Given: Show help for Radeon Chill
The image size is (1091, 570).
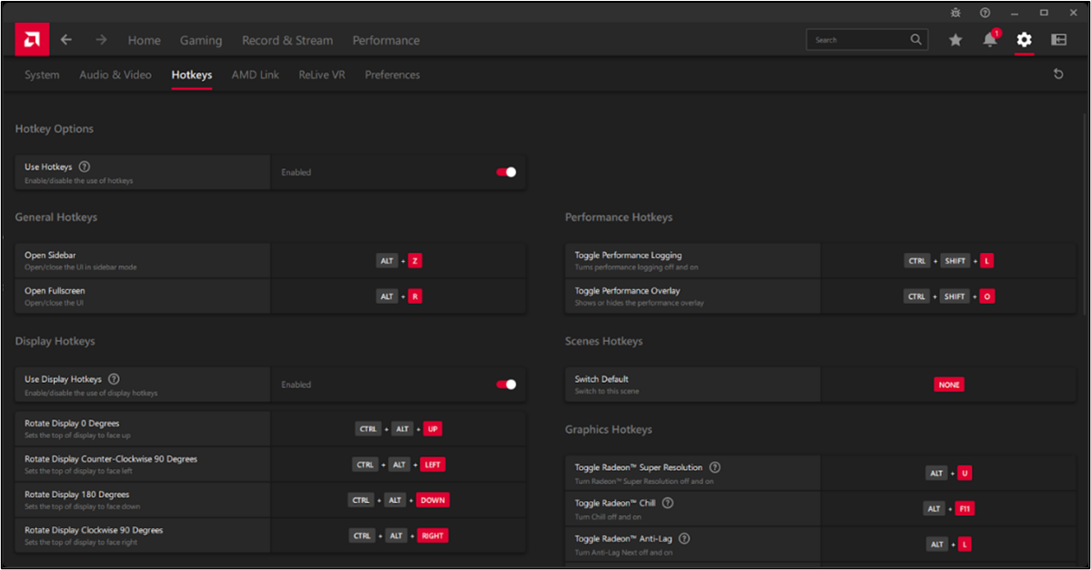Looking at the screenshot, I should [667, 503].
